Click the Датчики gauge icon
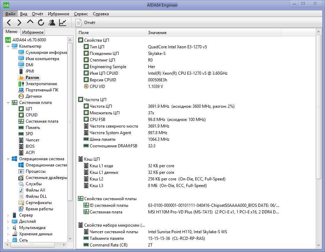Image resolution: width=325 pixels, height=252 pixels. click(21, 96)
